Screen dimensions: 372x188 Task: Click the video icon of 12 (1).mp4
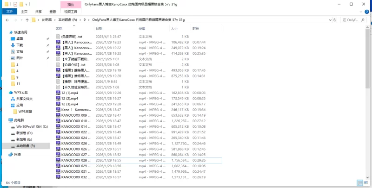point(58,93)
